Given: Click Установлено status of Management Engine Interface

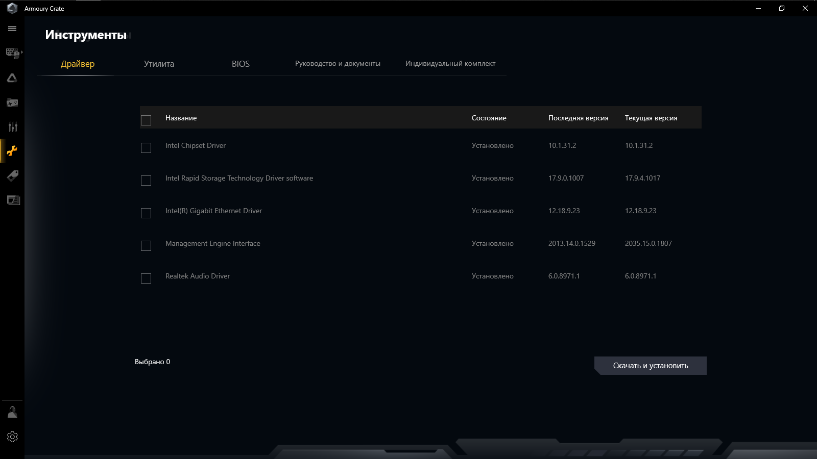Looking at the screenshot, I should pos(492,243).
